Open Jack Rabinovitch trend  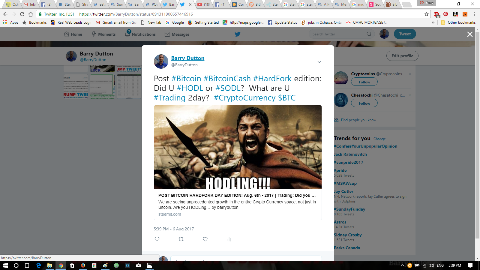click(x=350, y=154)
